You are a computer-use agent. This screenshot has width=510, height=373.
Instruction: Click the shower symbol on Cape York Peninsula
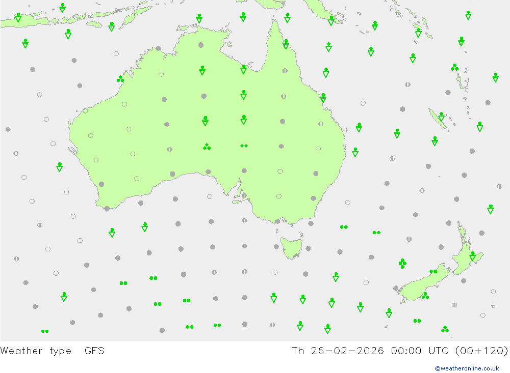(286, 44)
